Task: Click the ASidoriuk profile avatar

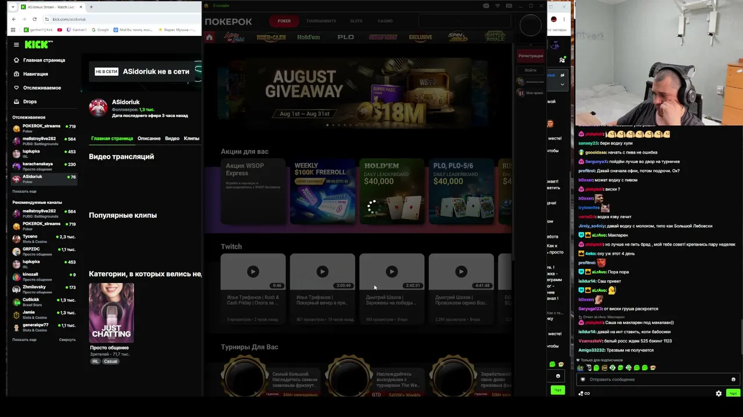Action: click(x=98, y=108)
